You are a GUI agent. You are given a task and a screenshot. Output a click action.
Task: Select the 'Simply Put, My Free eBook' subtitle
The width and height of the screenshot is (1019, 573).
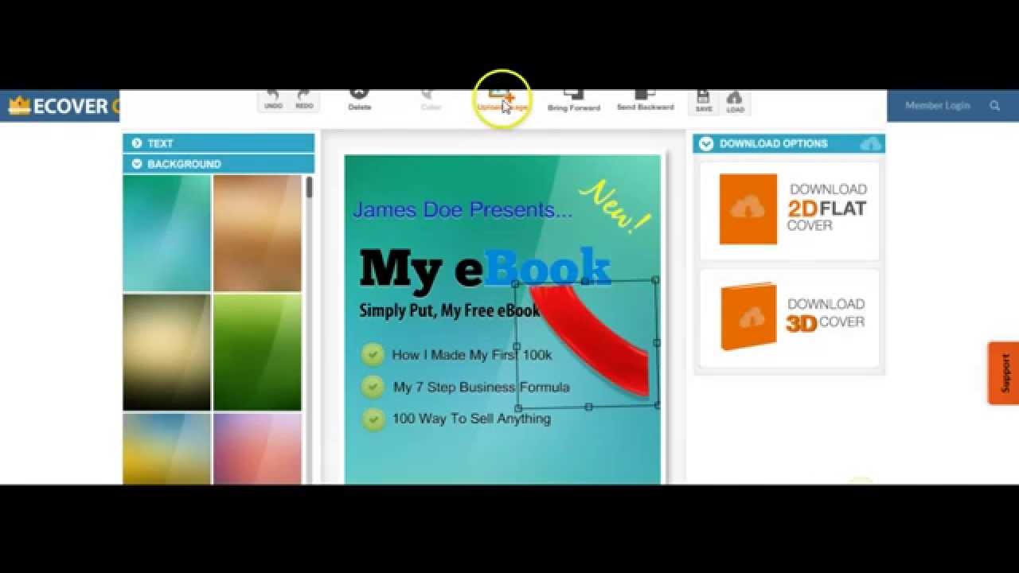450,310
